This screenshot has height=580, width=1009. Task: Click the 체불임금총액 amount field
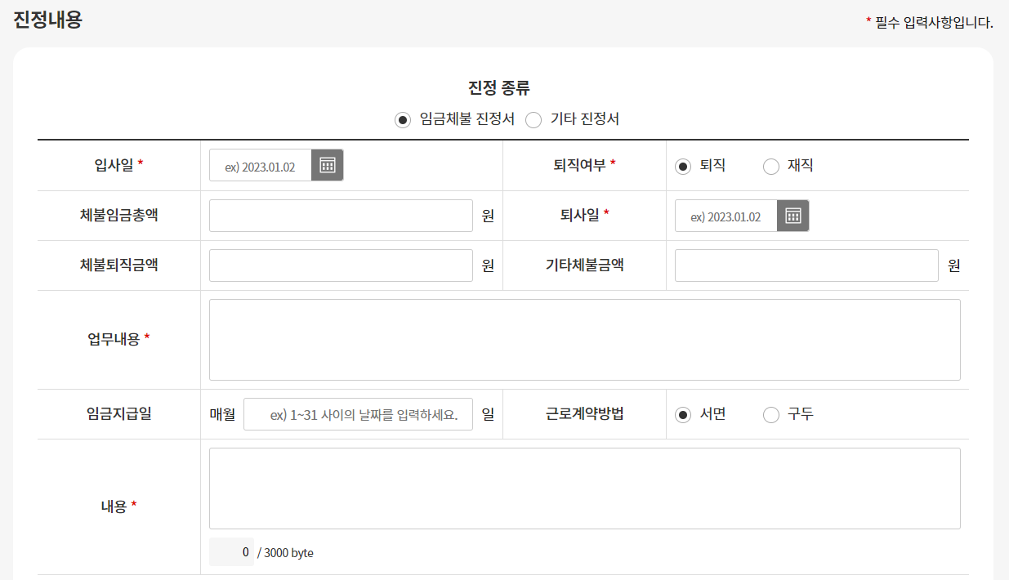(x=340, y=216)
